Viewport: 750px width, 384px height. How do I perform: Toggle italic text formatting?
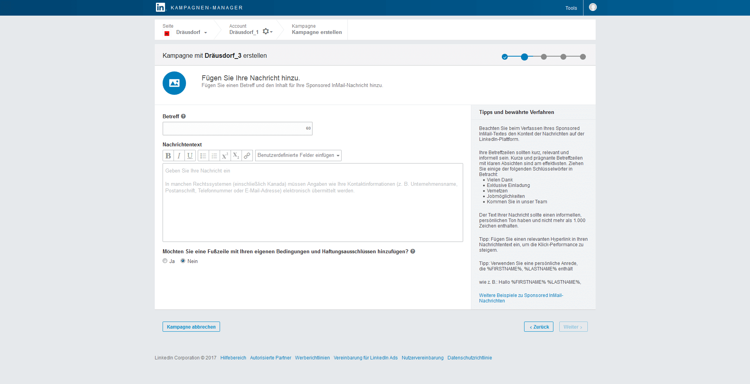[x=179, y=156]
